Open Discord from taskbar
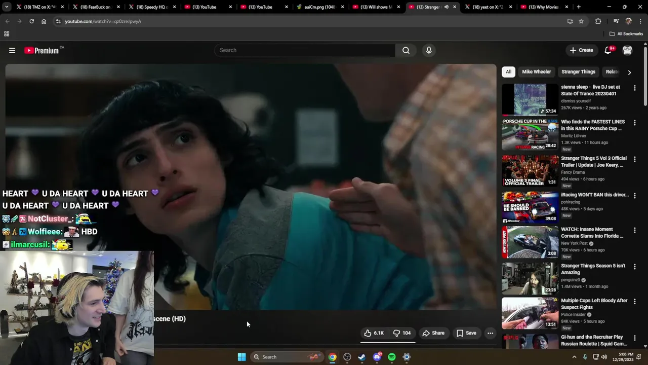648x365 pixels. pos(377,357)
